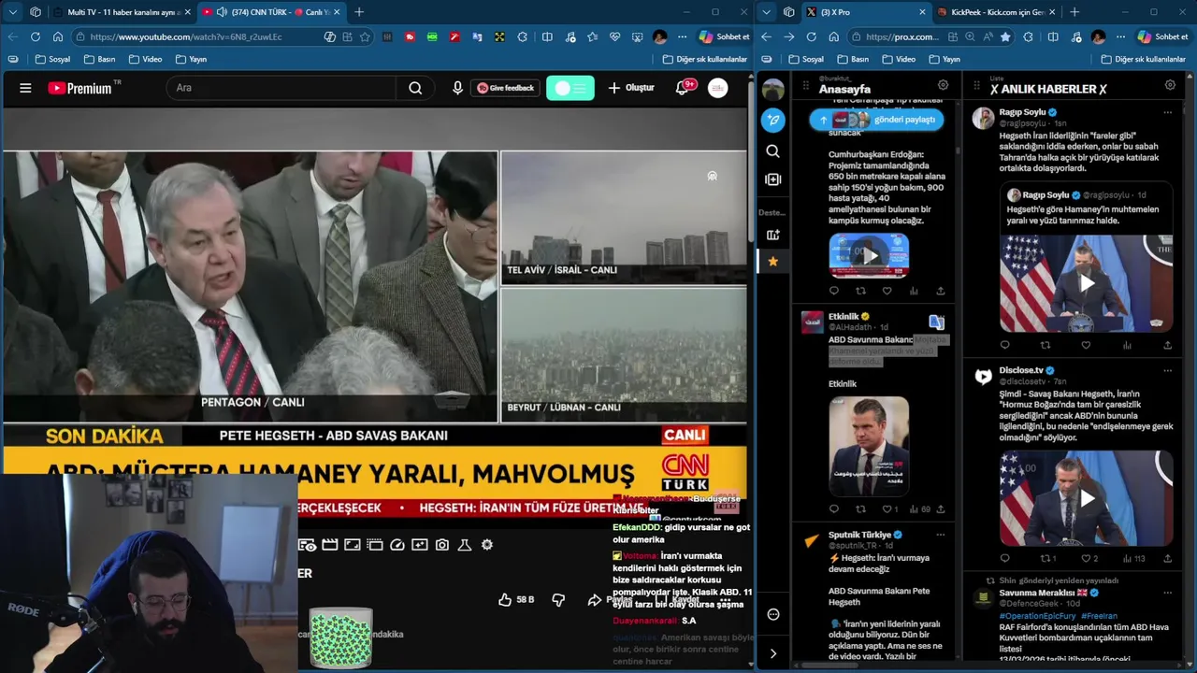Open the YouTube account avatar menu

coord(717,88)
